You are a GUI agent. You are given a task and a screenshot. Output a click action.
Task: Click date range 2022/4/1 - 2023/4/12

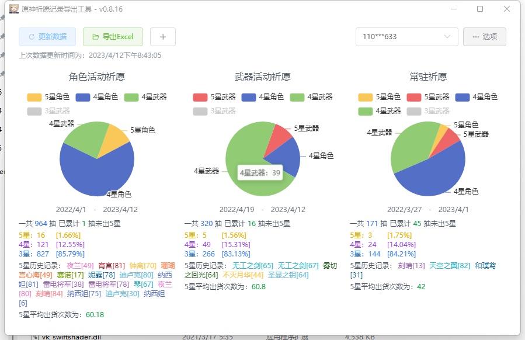[97, 210]
